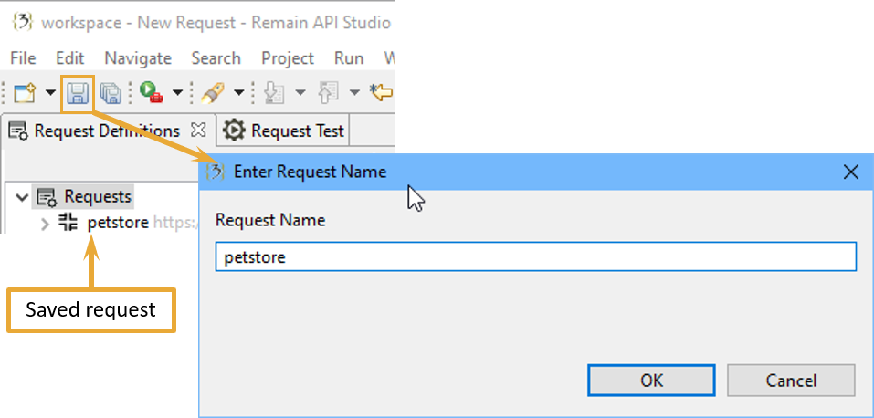This screenshot has width=874, height=418.
Task: Click the yellow back-arrow toolbar icon
Action: click(x=381, y=92)
